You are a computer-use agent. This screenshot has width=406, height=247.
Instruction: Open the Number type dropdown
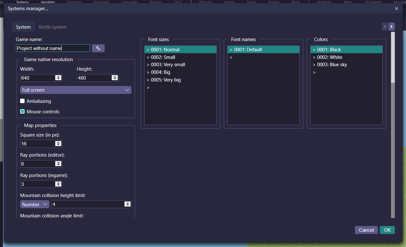pyautogui.click(x=35, y=204)
